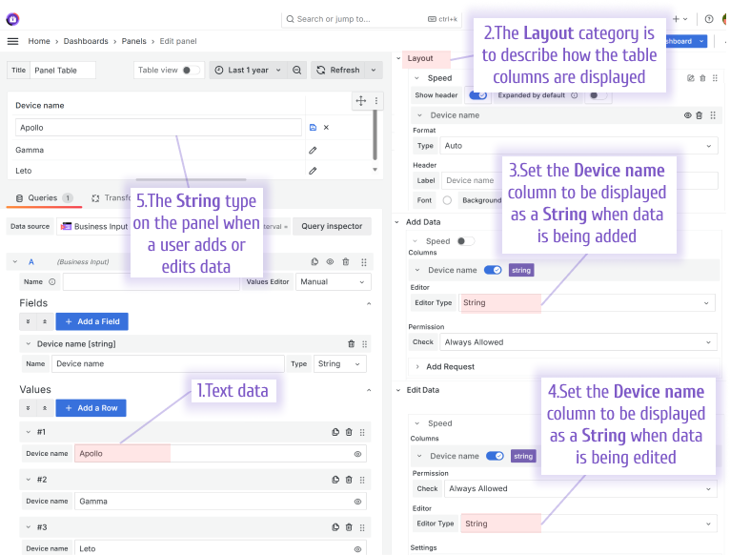This screenshot has height=555, width=730.
Task: Select the Font color circle swatch
Action: 447,200
